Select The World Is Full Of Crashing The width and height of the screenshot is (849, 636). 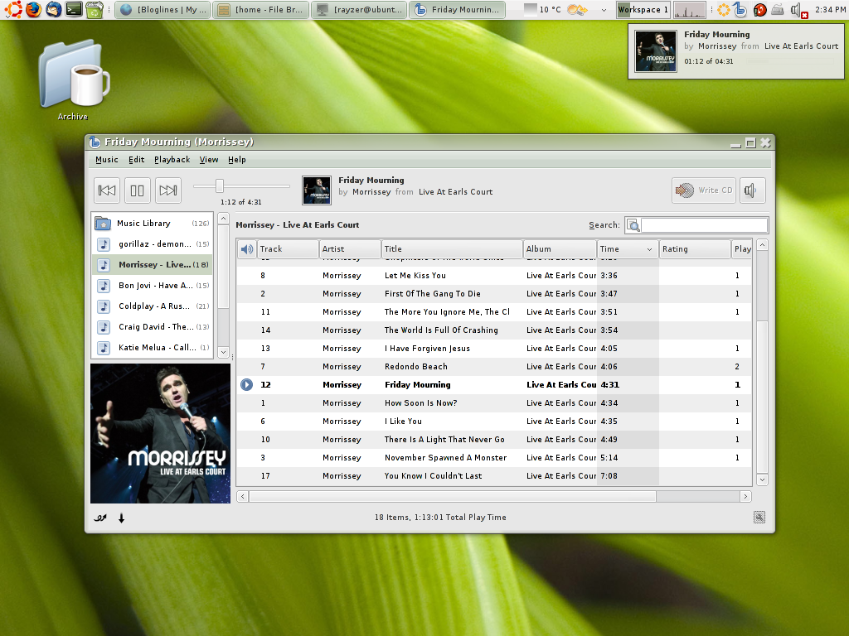click(x=494, y=330)
